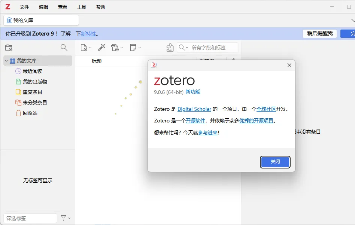Screen dimensions: 355x225
Task: Open the 新特性 link in upgrade banner
Action: [88, 34]
